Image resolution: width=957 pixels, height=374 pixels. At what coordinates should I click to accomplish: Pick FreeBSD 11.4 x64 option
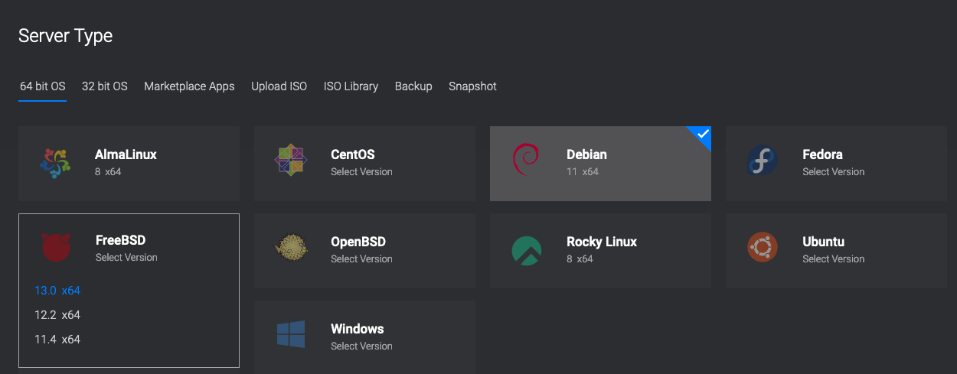[x=57, y=340]
